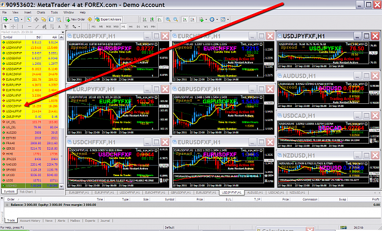
Task: Select the Bar Chart icon
Action: coord(144,20)
